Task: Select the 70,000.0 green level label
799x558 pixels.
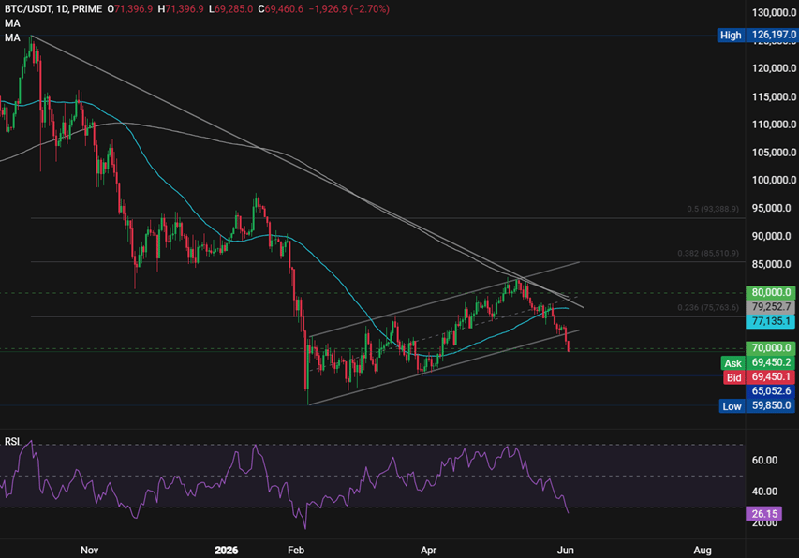Action: tap(771, 348)
